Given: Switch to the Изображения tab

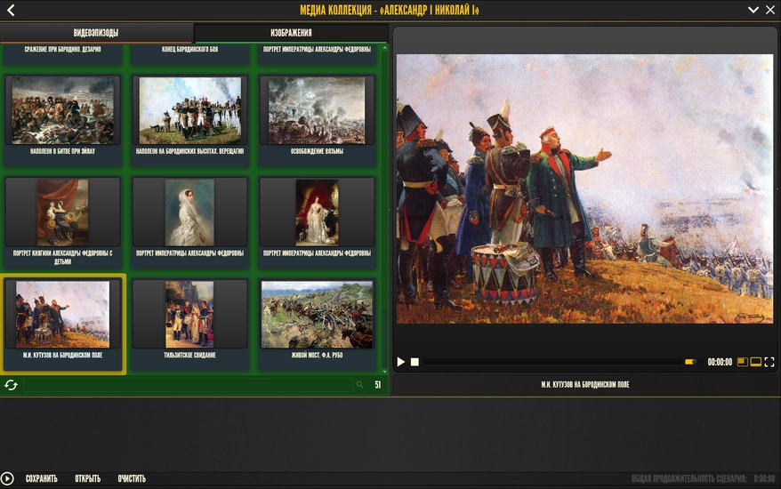Looking at the screenshot, I should pyautogui.click(x=291, y=33).
